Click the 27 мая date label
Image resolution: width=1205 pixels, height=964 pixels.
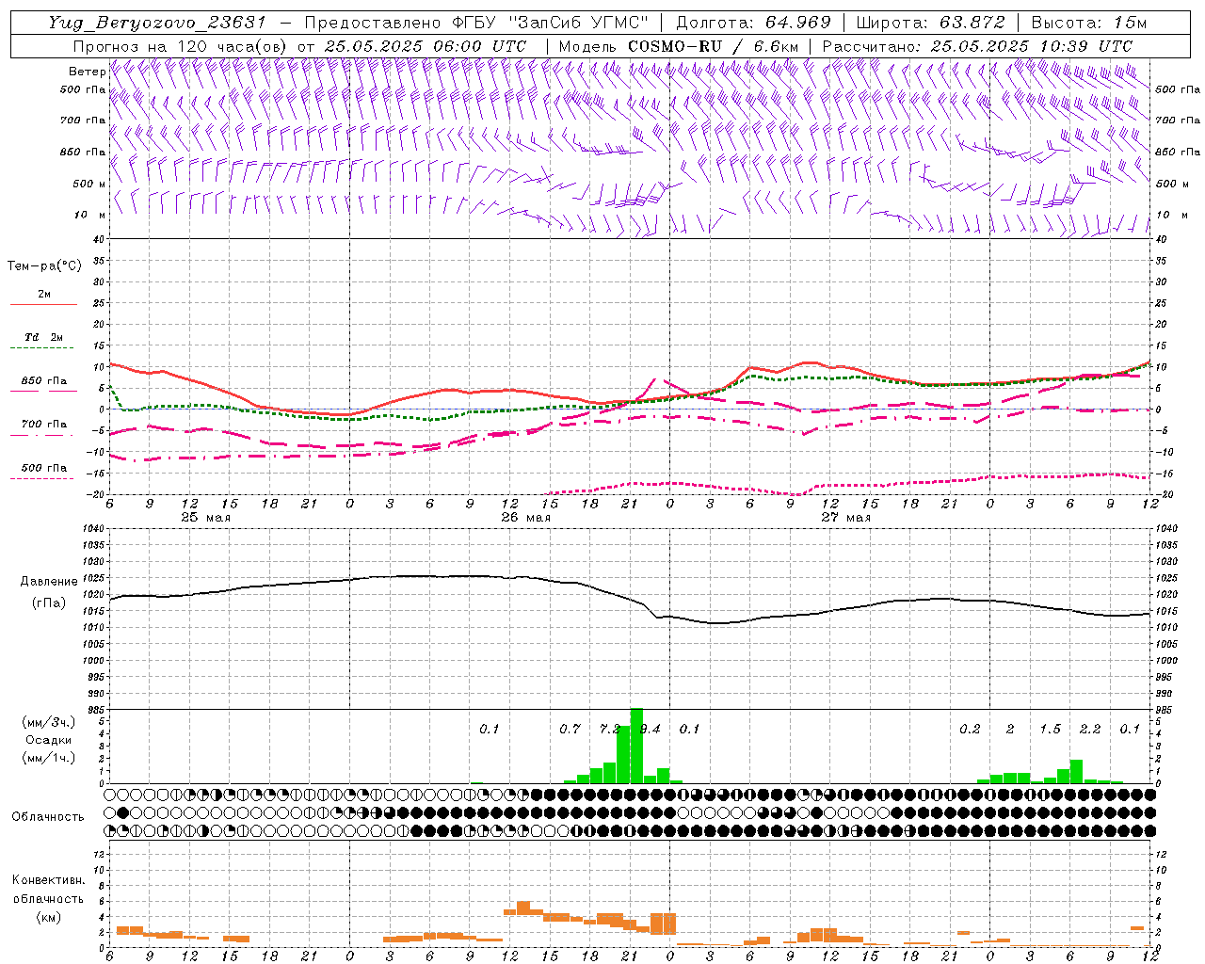[x=845, y=518]
